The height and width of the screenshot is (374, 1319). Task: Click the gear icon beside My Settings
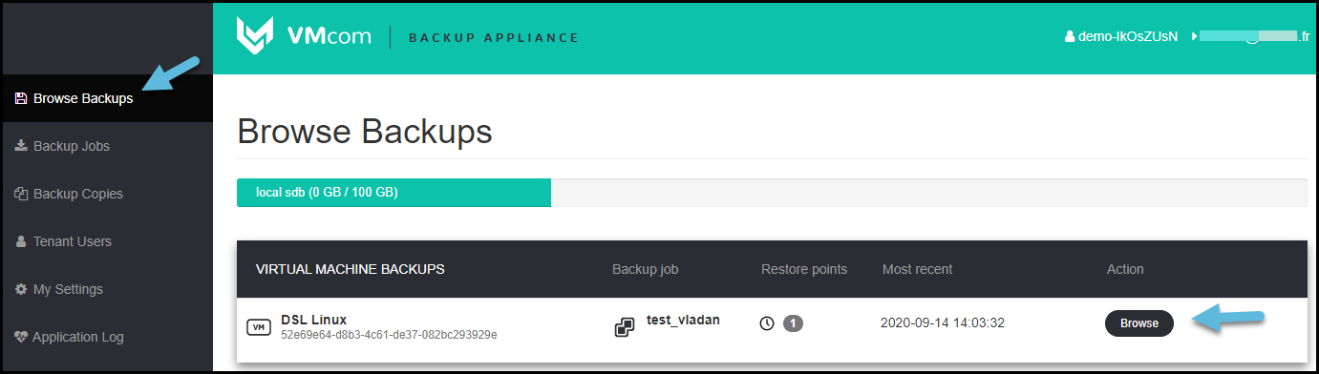pos(21,289)
